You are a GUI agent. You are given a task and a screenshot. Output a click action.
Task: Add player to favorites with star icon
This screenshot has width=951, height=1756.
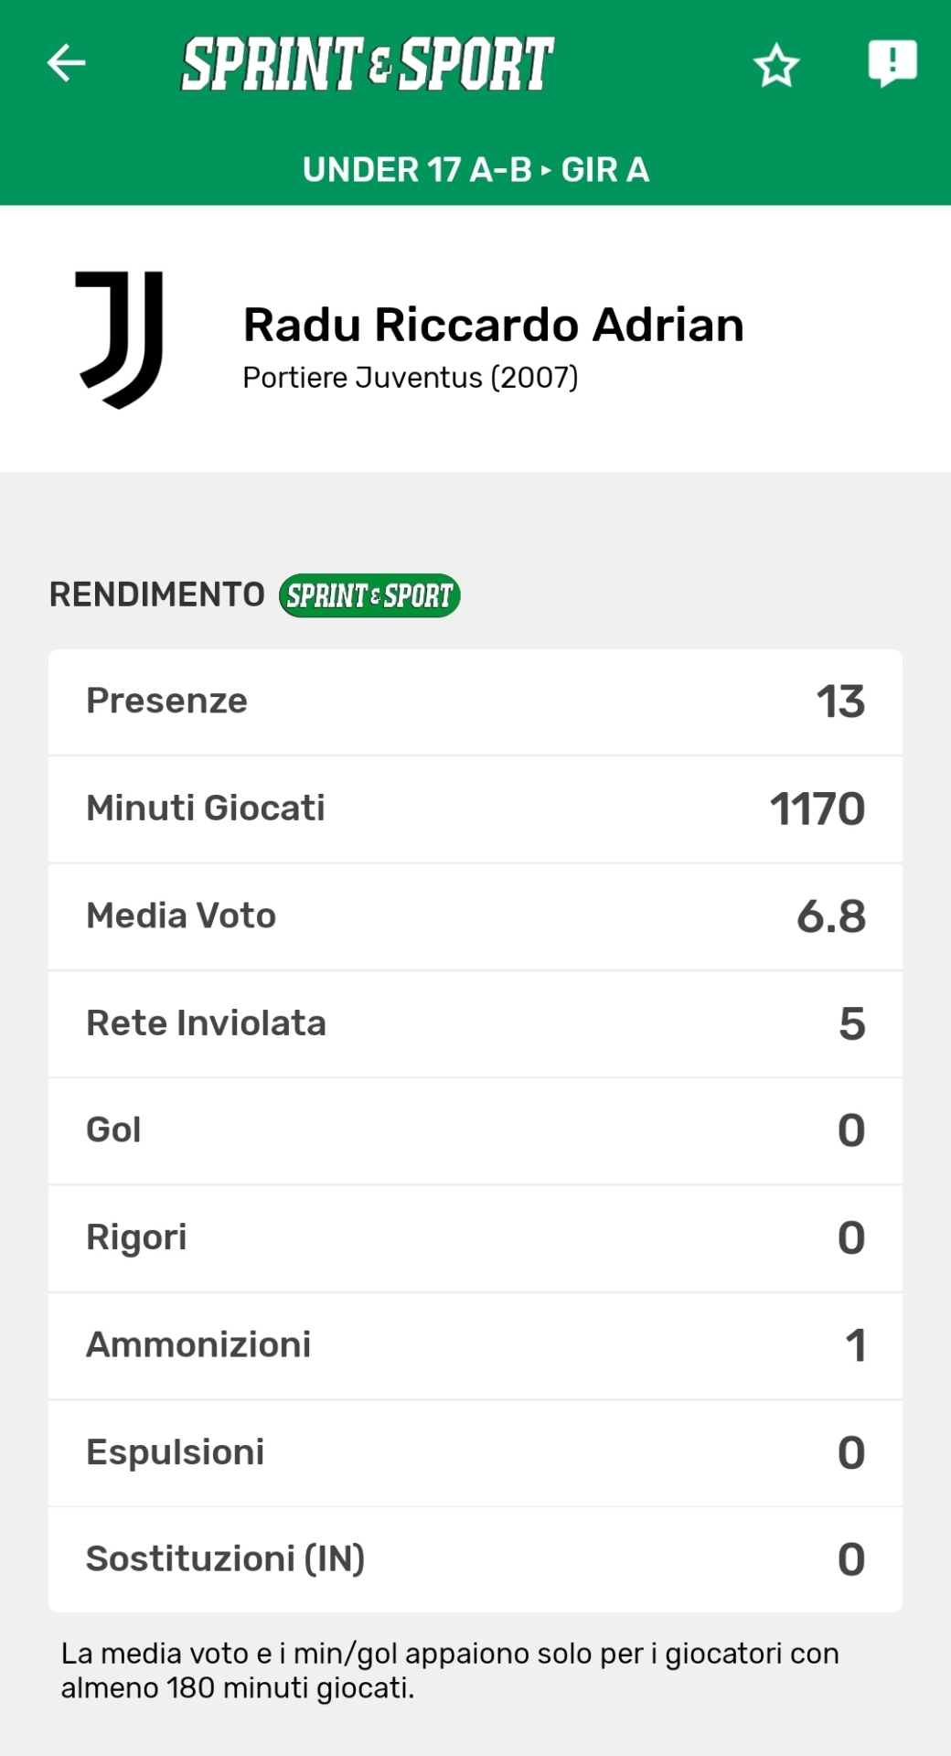click(x=776, y=65)
